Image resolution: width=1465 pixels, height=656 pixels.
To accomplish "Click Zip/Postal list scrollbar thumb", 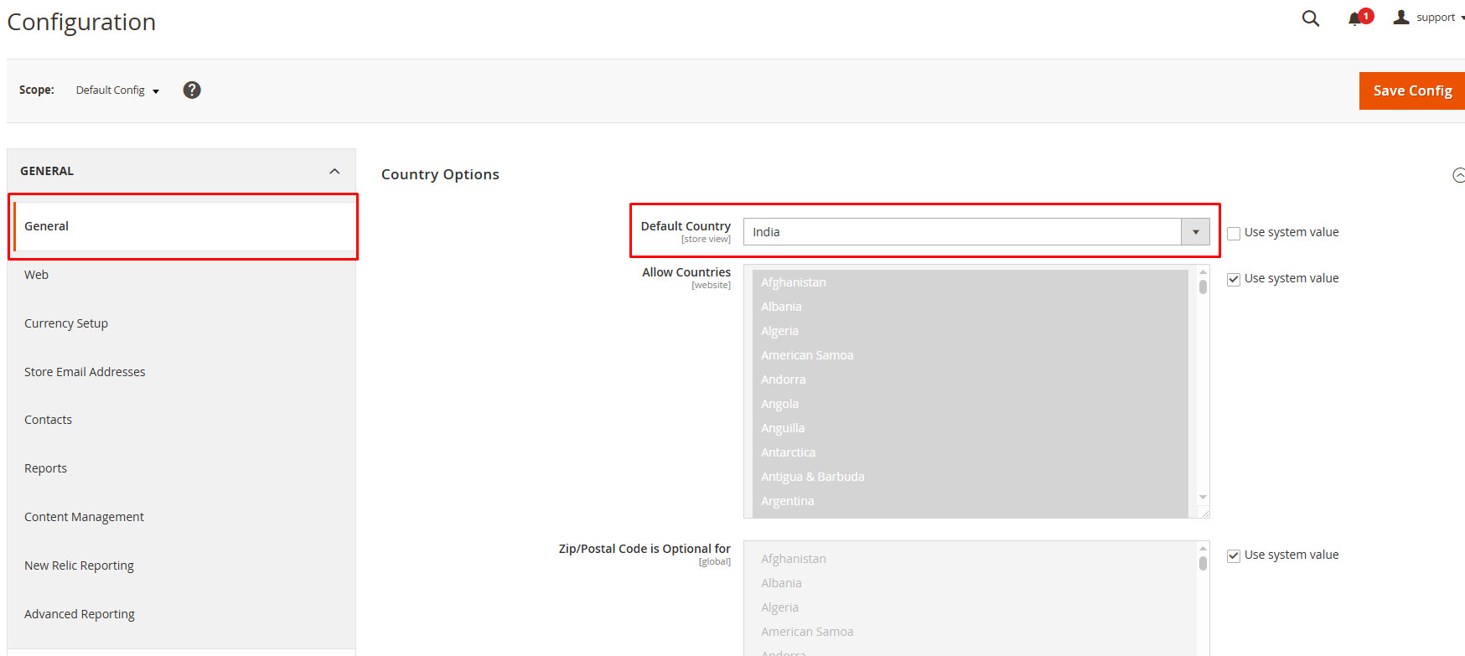I will coord(1203,563).
